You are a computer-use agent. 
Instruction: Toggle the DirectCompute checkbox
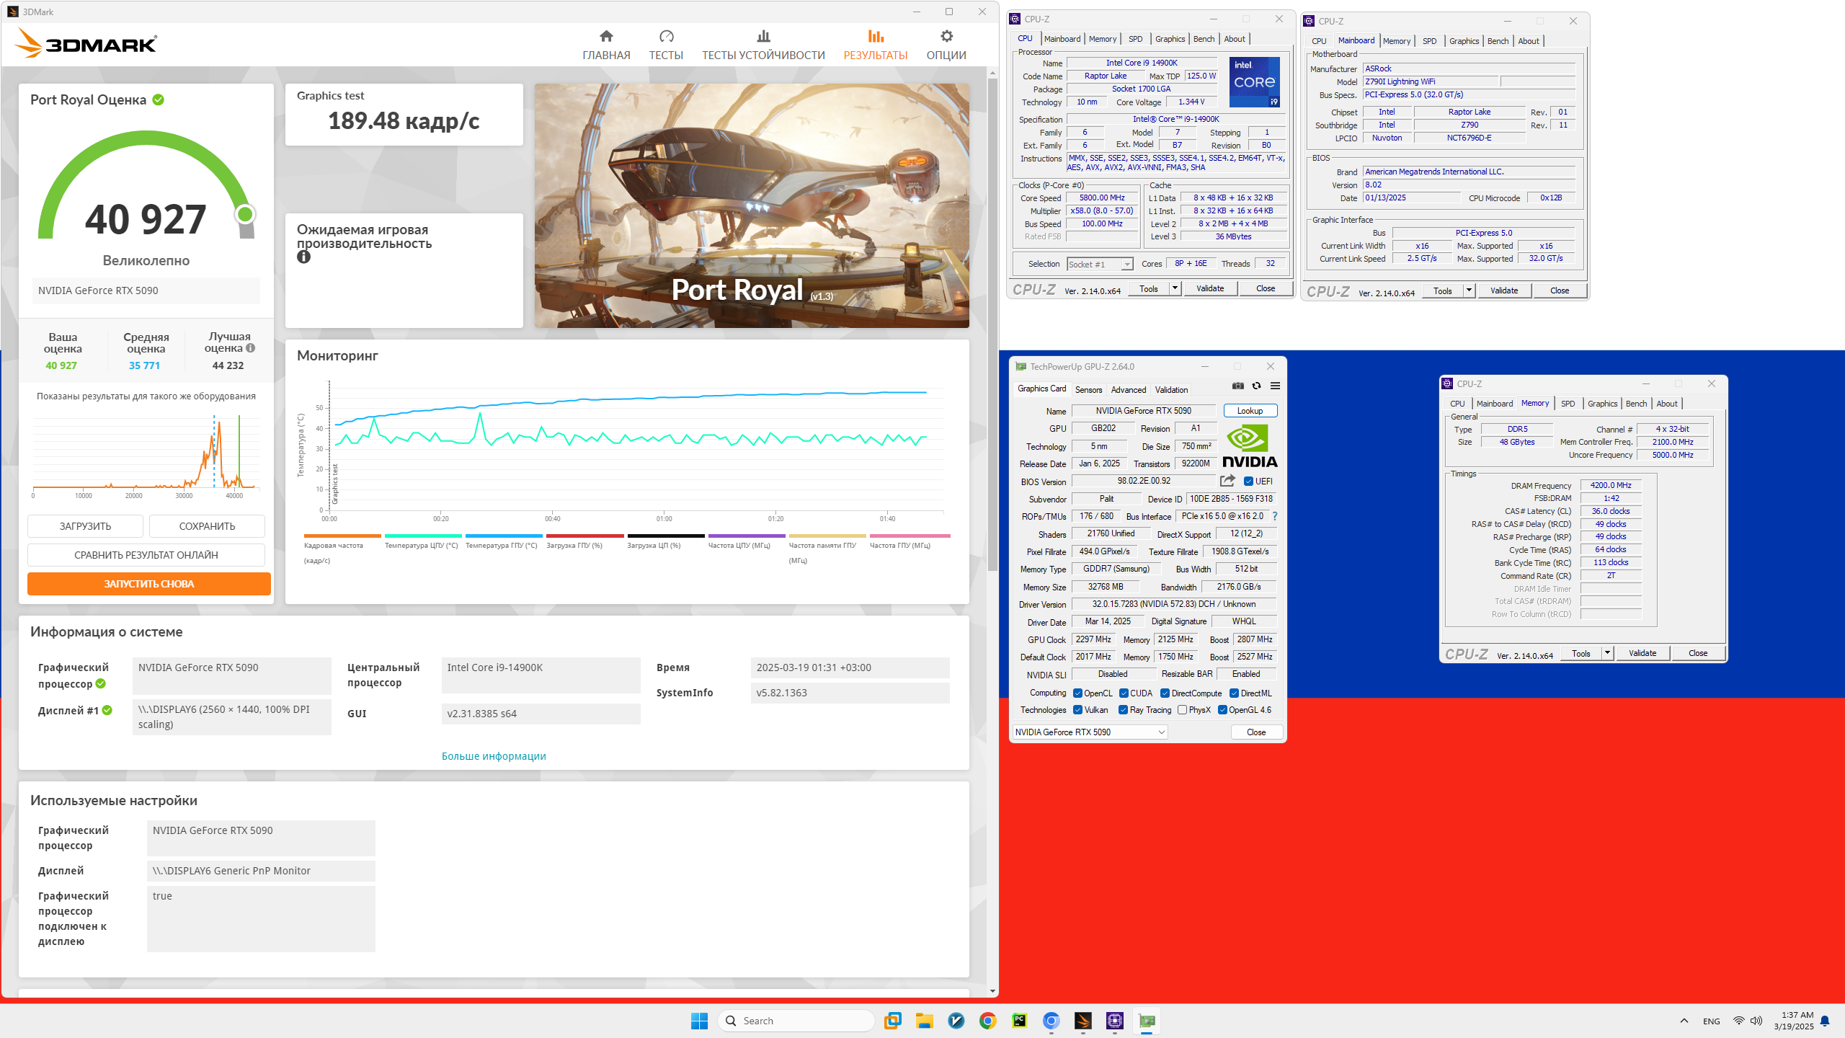point(1165,693)
